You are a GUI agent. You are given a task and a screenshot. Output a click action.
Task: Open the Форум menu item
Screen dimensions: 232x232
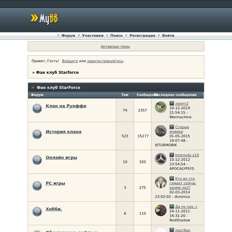[x=68, y=35]
